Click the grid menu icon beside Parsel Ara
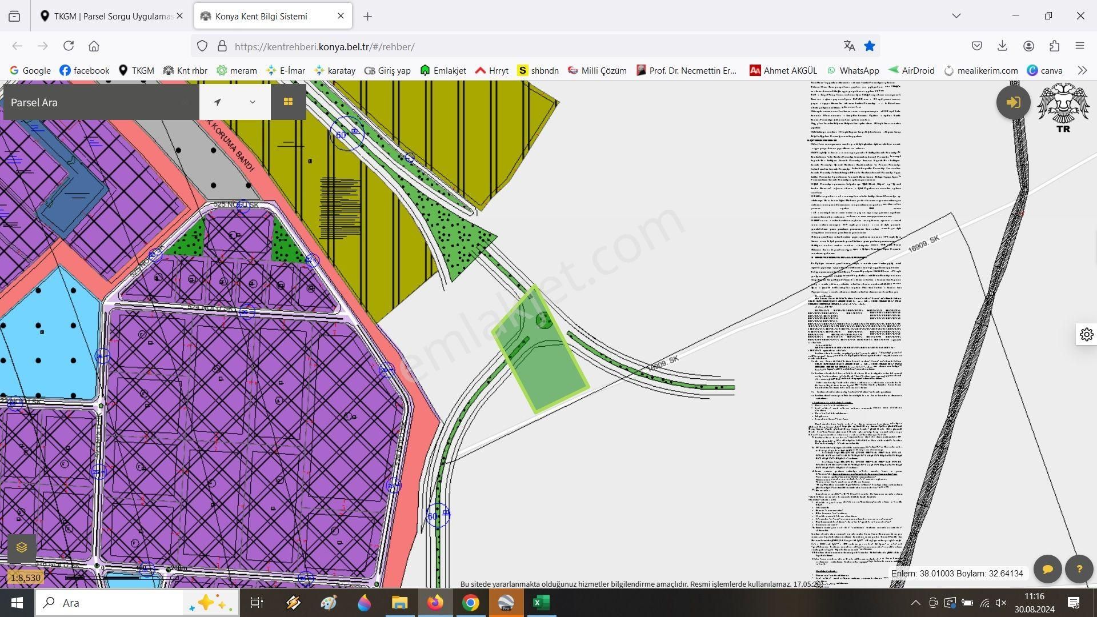Viewport: 1097px width, 617px height. (288, 102)
